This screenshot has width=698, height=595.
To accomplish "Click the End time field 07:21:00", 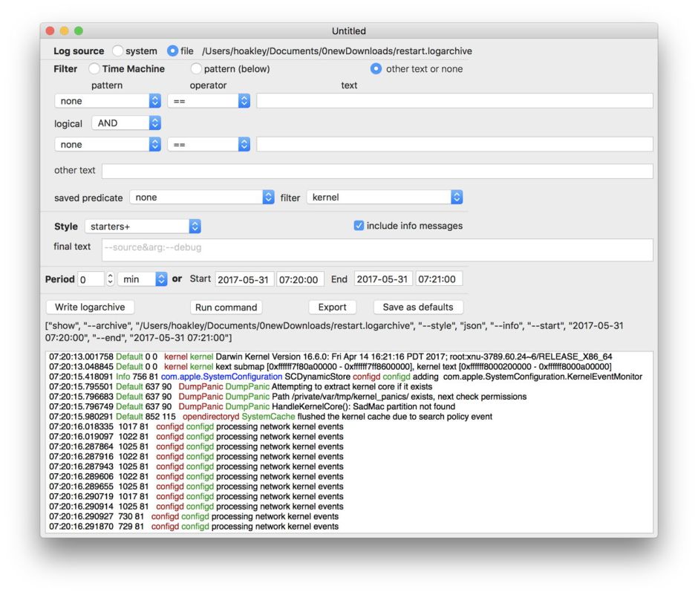I will (x=439, y=279).
